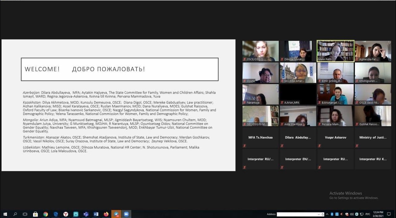
Task: Open Microsoft Word from the taskbar
Action: (x=96, y=214)
